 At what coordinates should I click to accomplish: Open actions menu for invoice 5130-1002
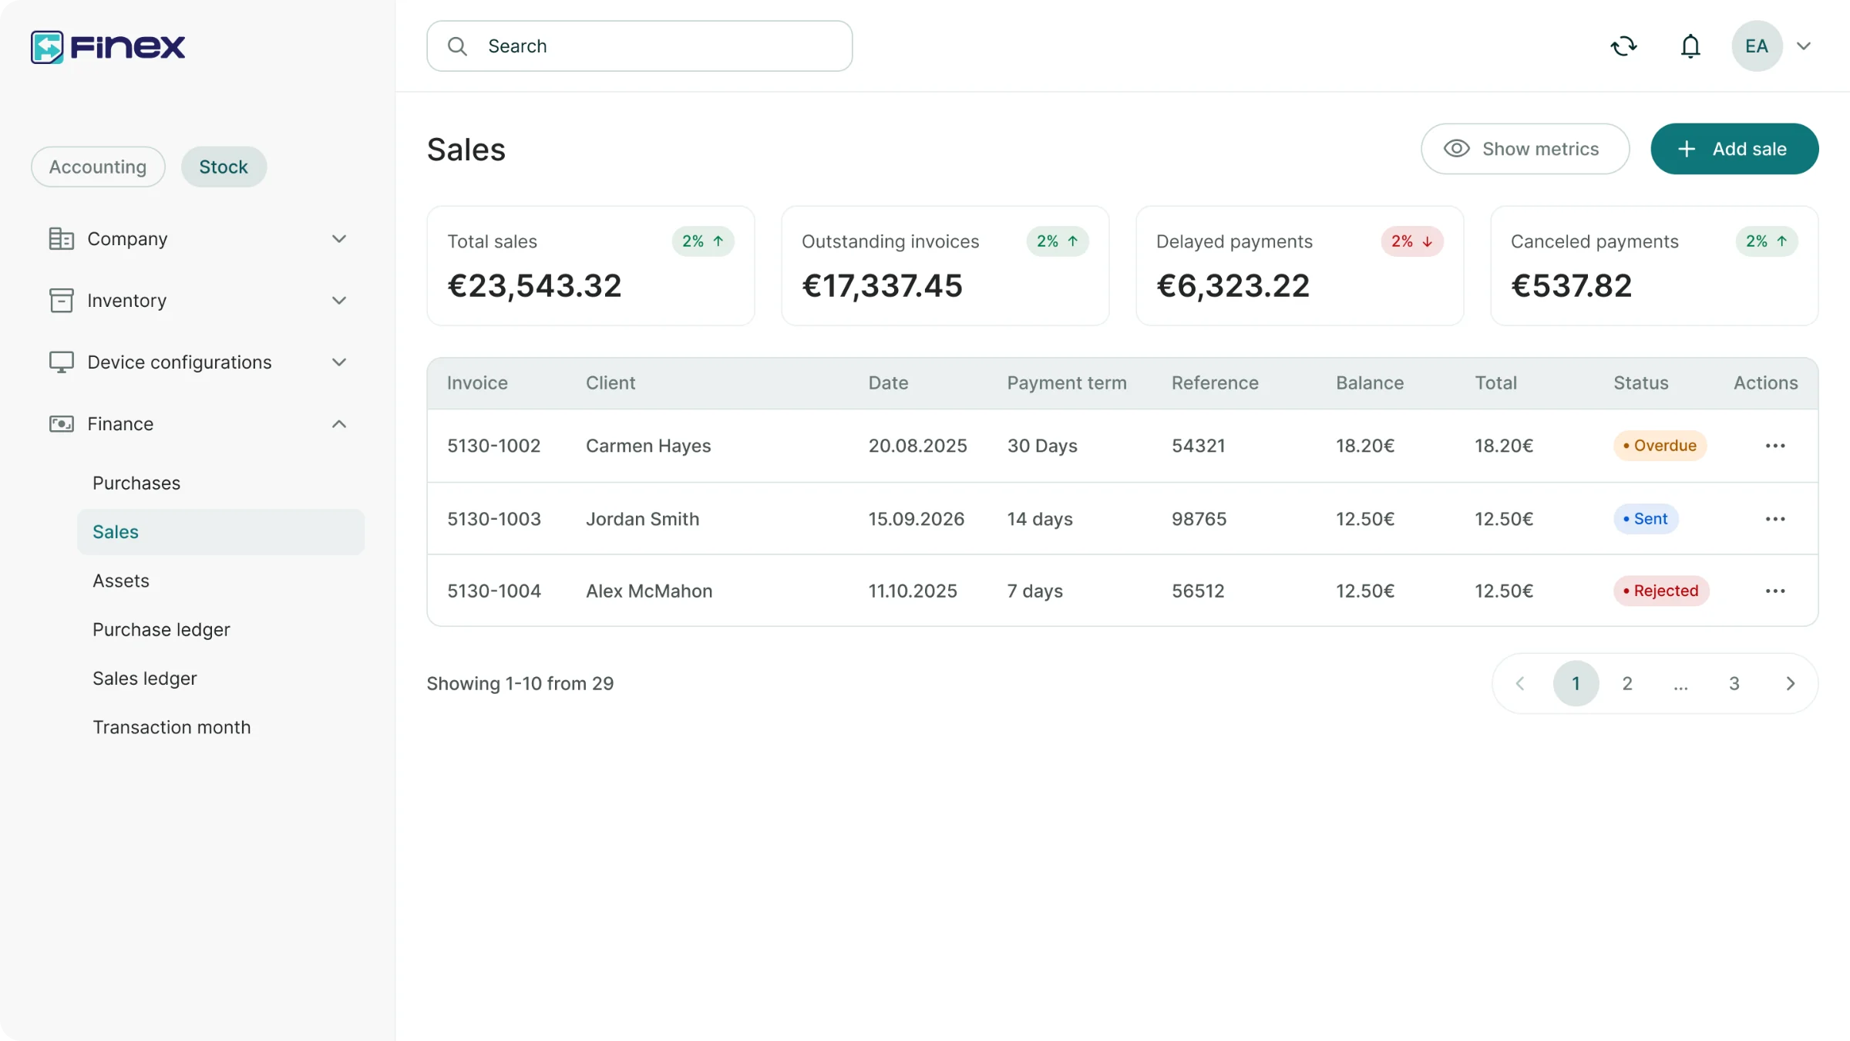[1774, 446]
